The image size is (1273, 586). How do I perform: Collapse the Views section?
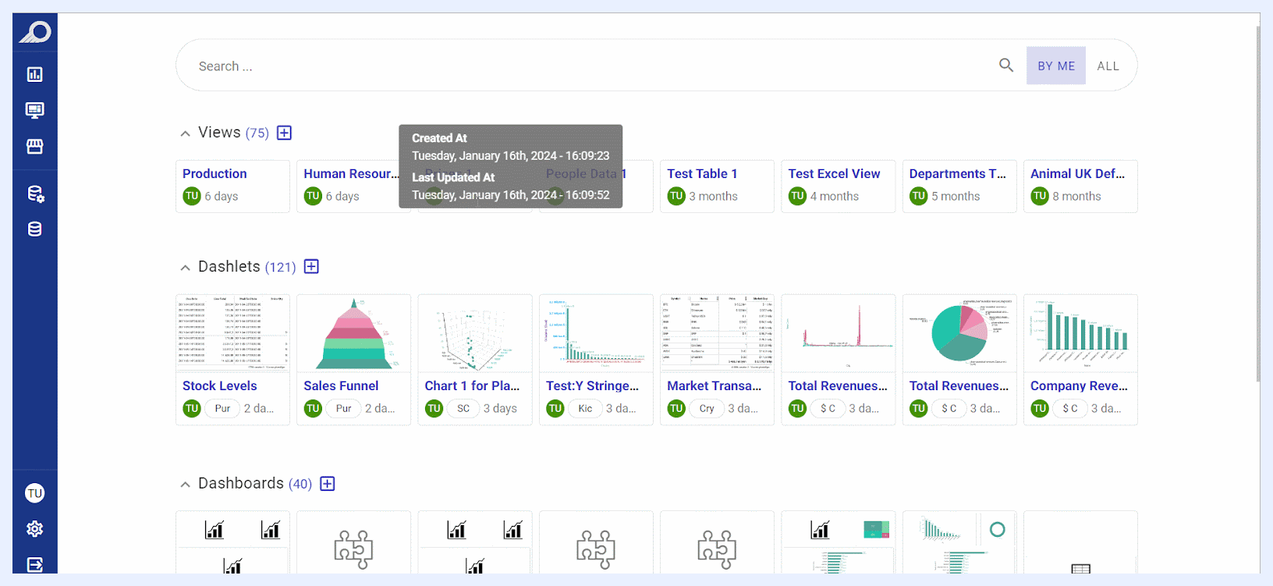coord(185,133)
